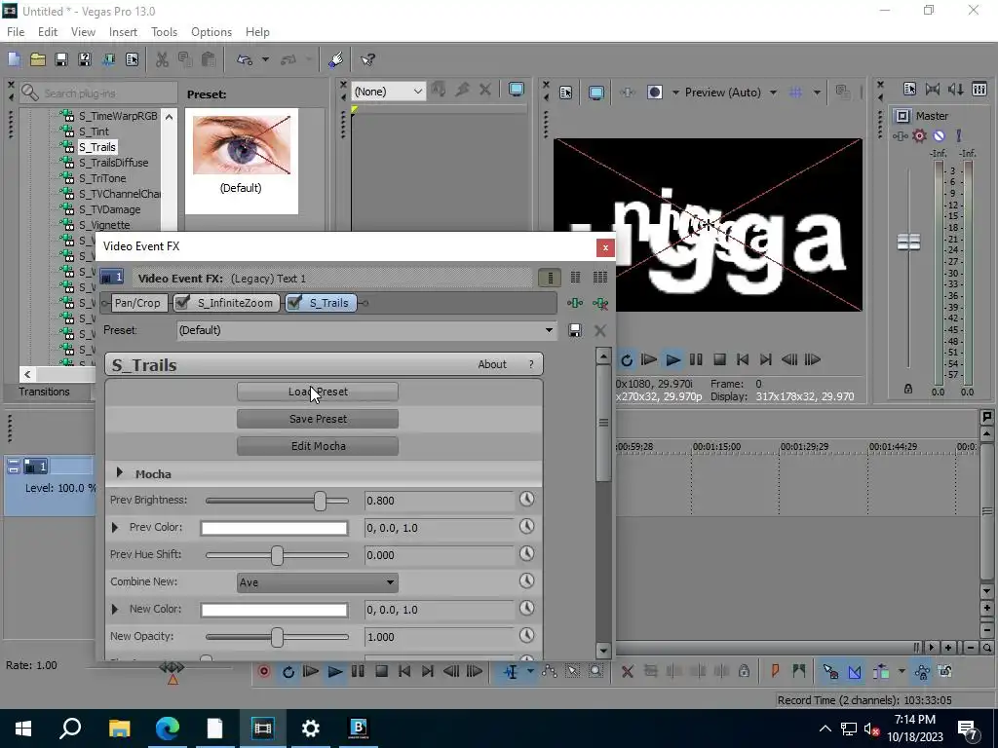Click About in S_Trails header

(x=492, y=364)
